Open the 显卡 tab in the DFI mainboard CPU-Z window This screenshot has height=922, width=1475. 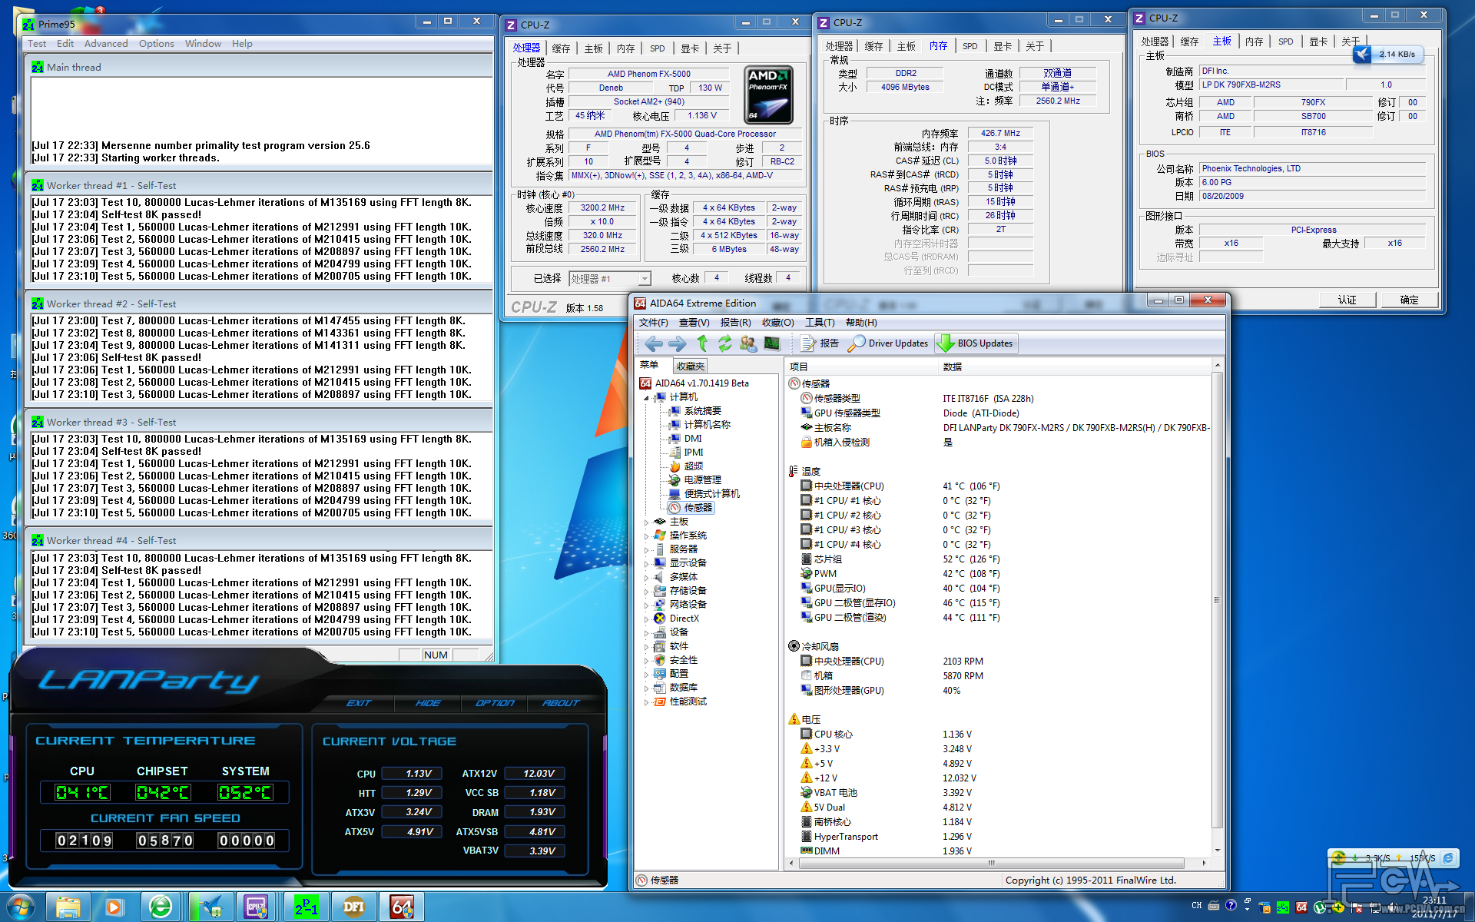pyautogui.click(x=1318, y=41)
